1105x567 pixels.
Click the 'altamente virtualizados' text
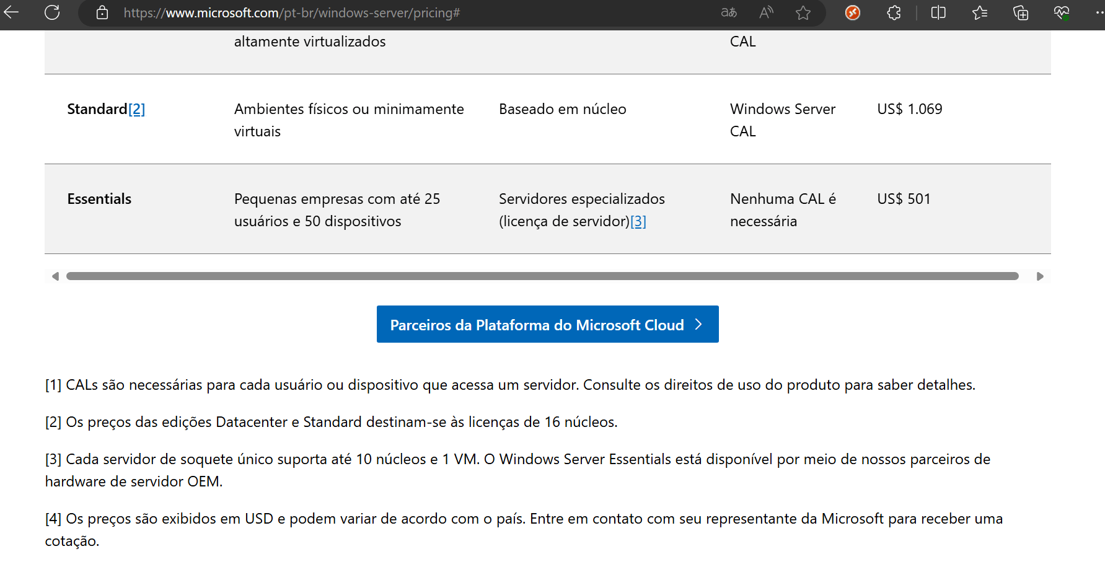[310, 42]
